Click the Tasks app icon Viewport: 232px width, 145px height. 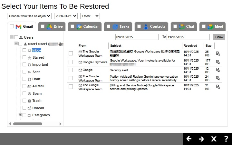[115, 27]
